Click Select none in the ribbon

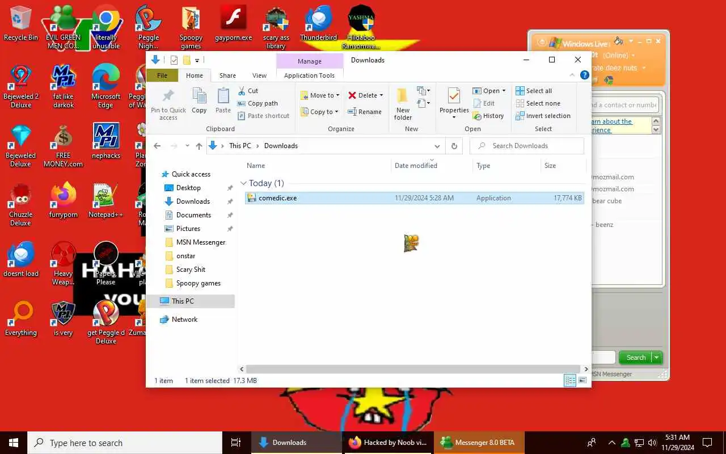(538, 103)
